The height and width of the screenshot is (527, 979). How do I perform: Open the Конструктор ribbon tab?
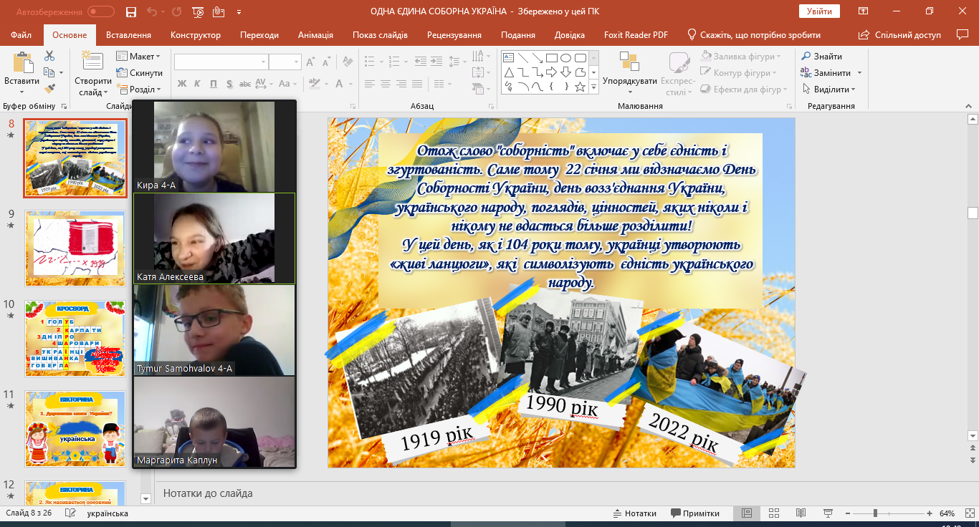[x=196, y=35]
